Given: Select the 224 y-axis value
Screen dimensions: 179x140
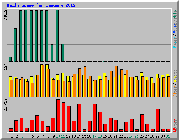Looking at the screenshot, I should coord(5,66).
